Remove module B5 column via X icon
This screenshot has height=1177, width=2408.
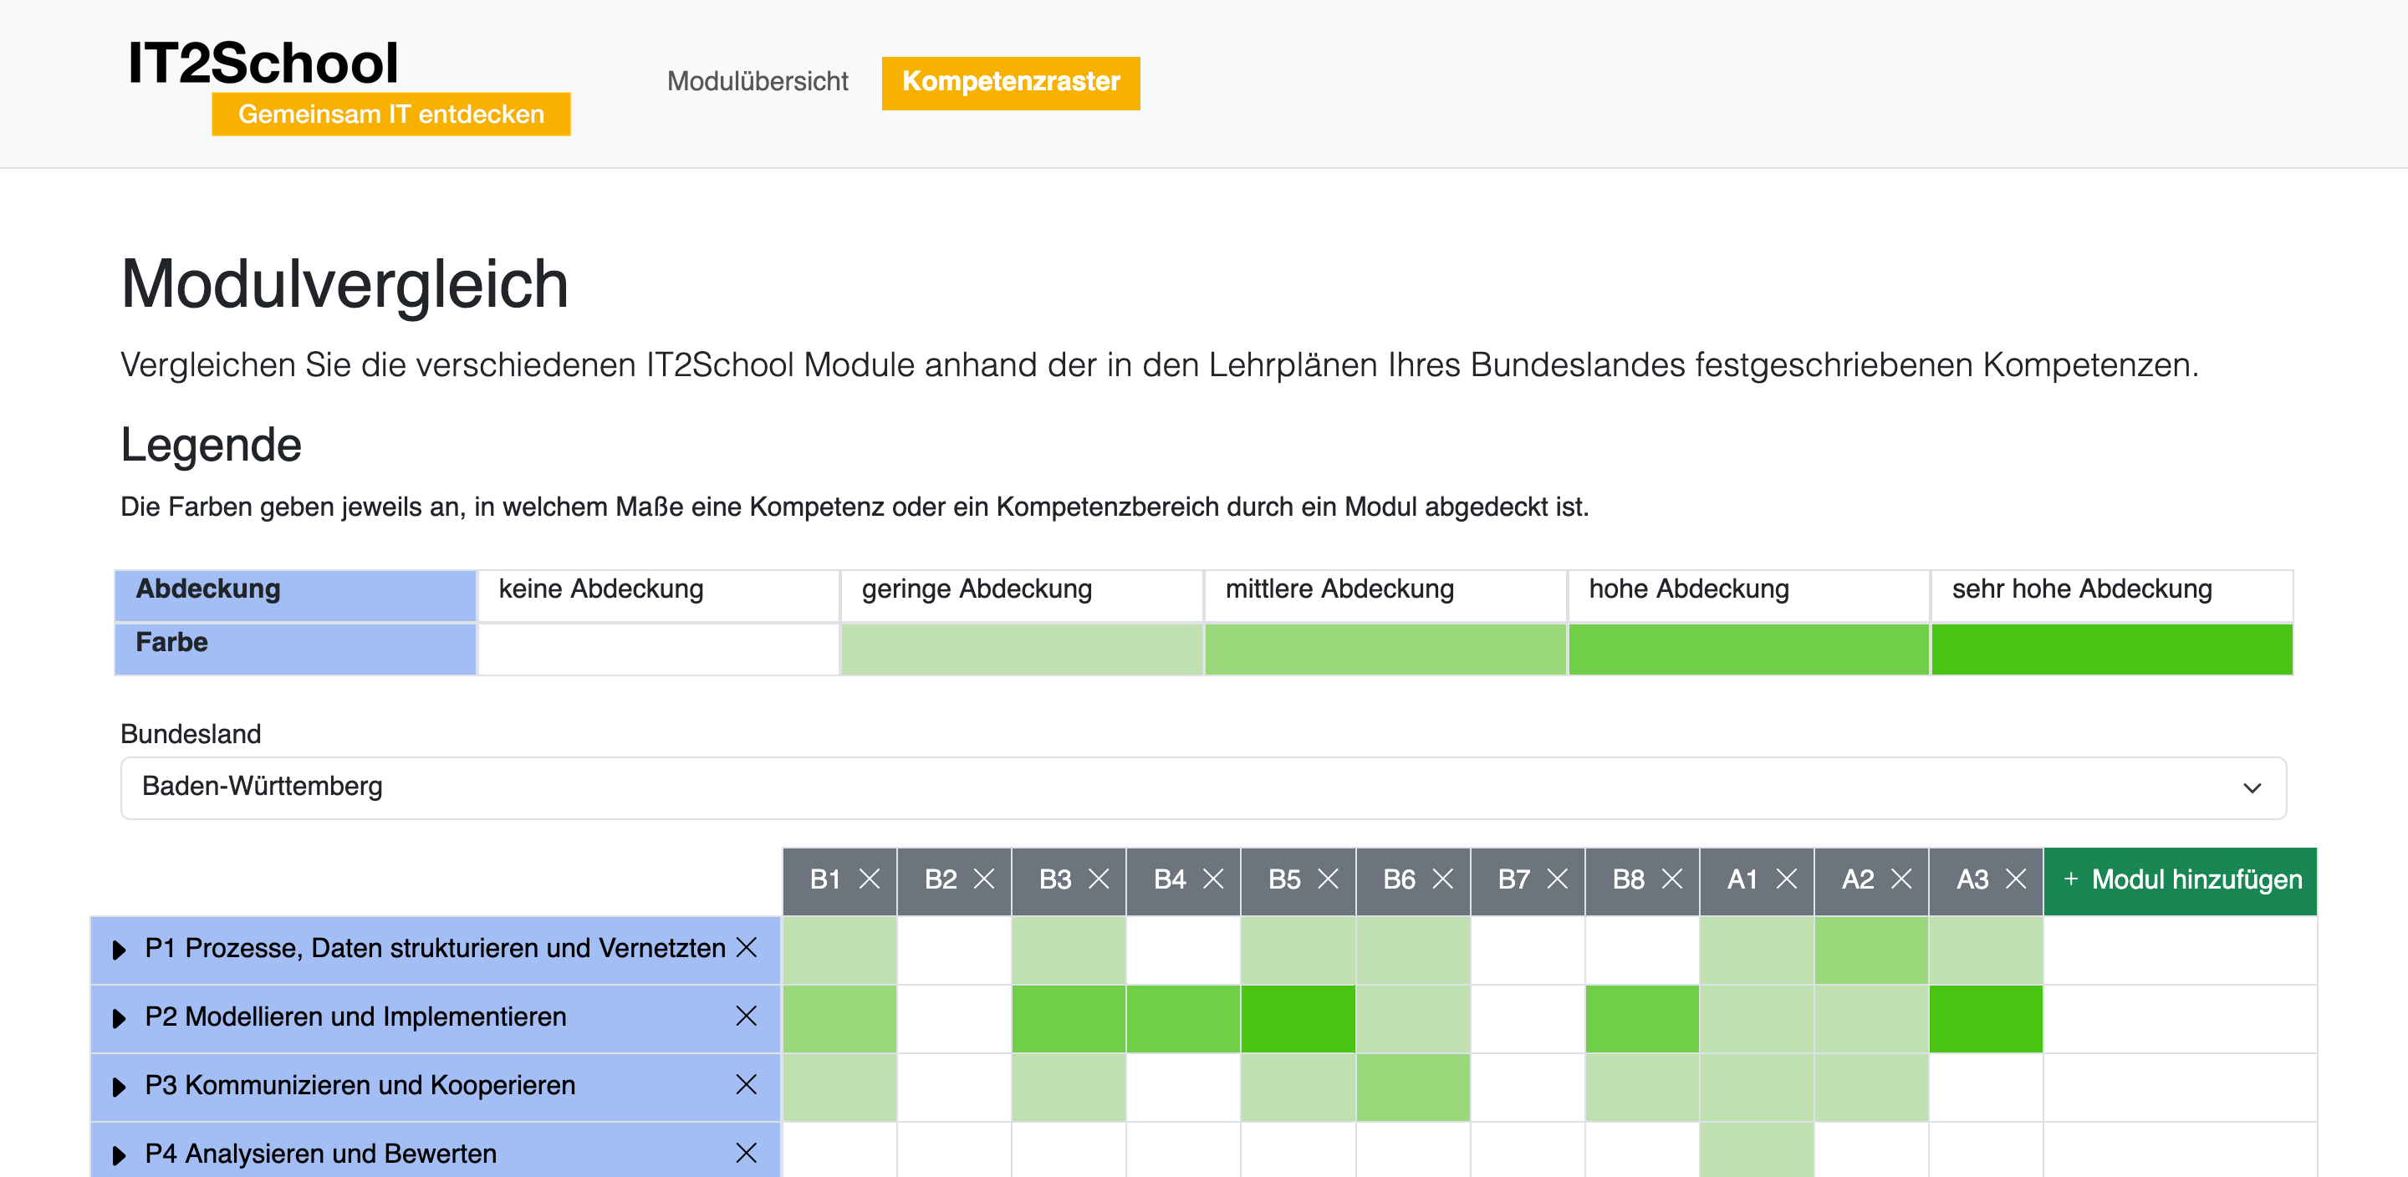[1329, 879]
